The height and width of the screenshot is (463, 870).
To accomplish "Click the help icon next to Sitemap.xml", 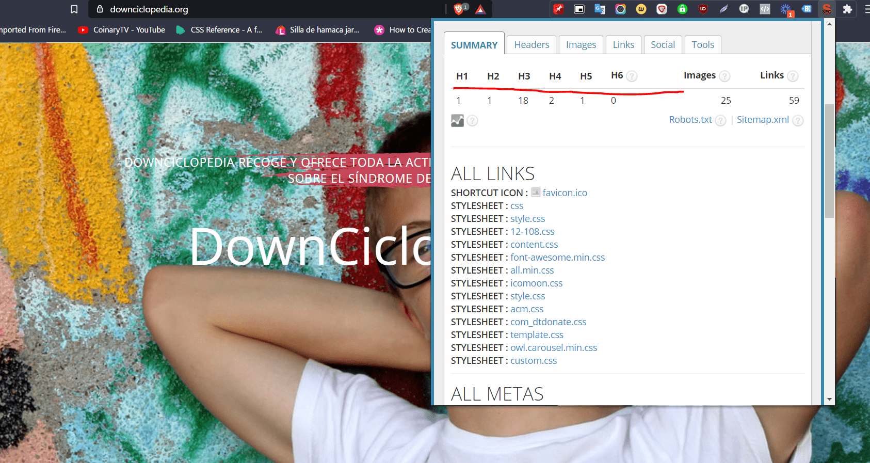I will pos(798,120).
